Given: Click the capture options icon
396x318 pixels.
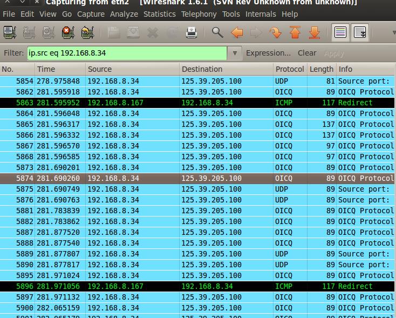Looking at the screenshot, I should 29,32.
